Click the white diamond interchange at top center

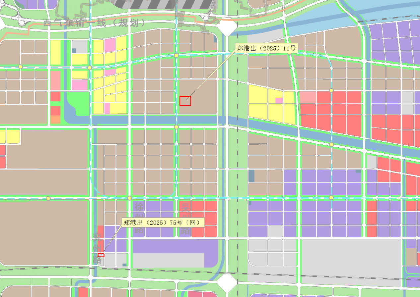(228, 26)
